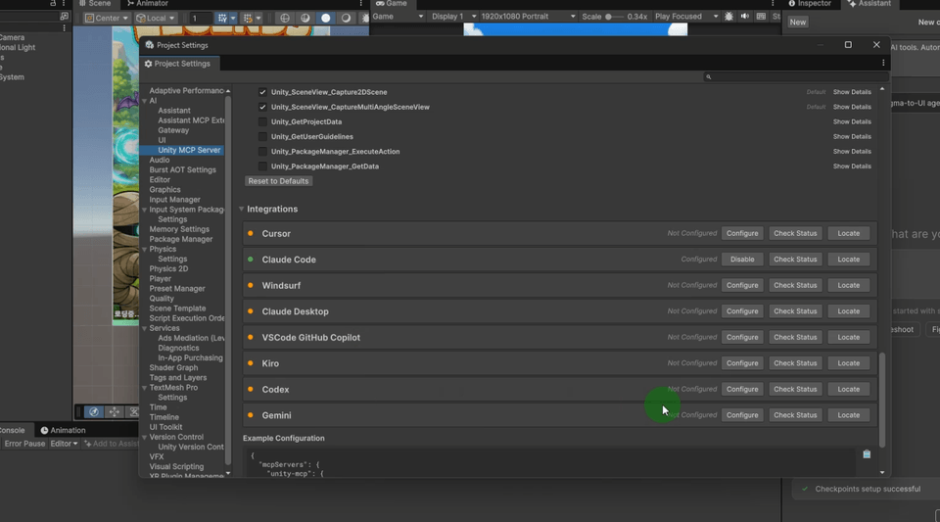Collapse the AI category in settings tree

145,101
